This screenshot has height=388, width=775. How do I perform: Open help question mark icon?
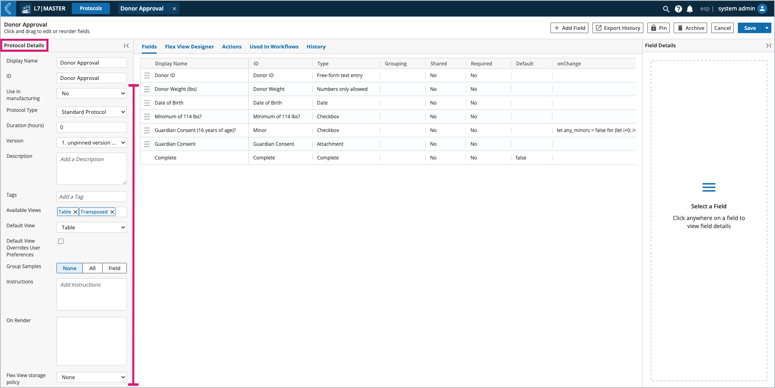click(x=678, y=9)
